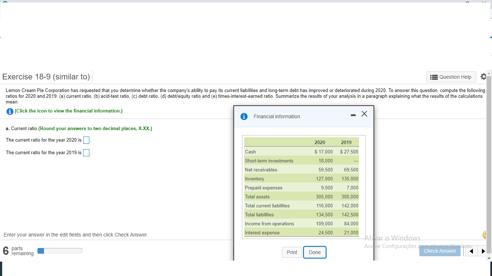Open the 'Click the icon to view' link
This screenshot has height=276, width=492.
point(68,111)
